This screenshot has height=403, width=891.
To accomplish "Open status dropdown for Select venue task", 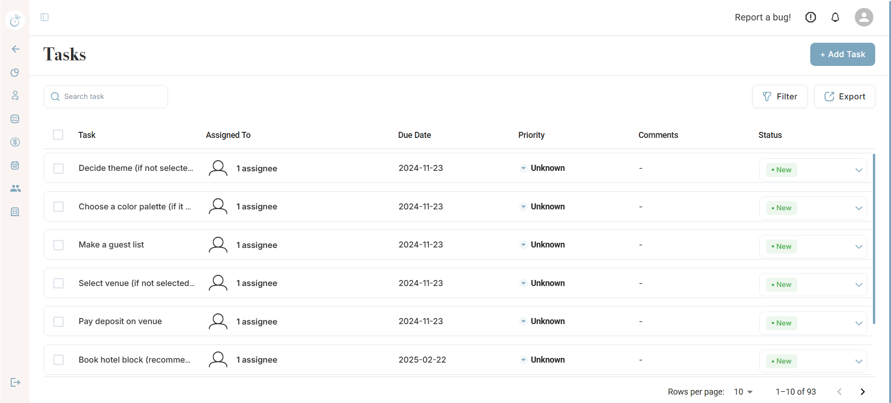I will coord(813,285).
